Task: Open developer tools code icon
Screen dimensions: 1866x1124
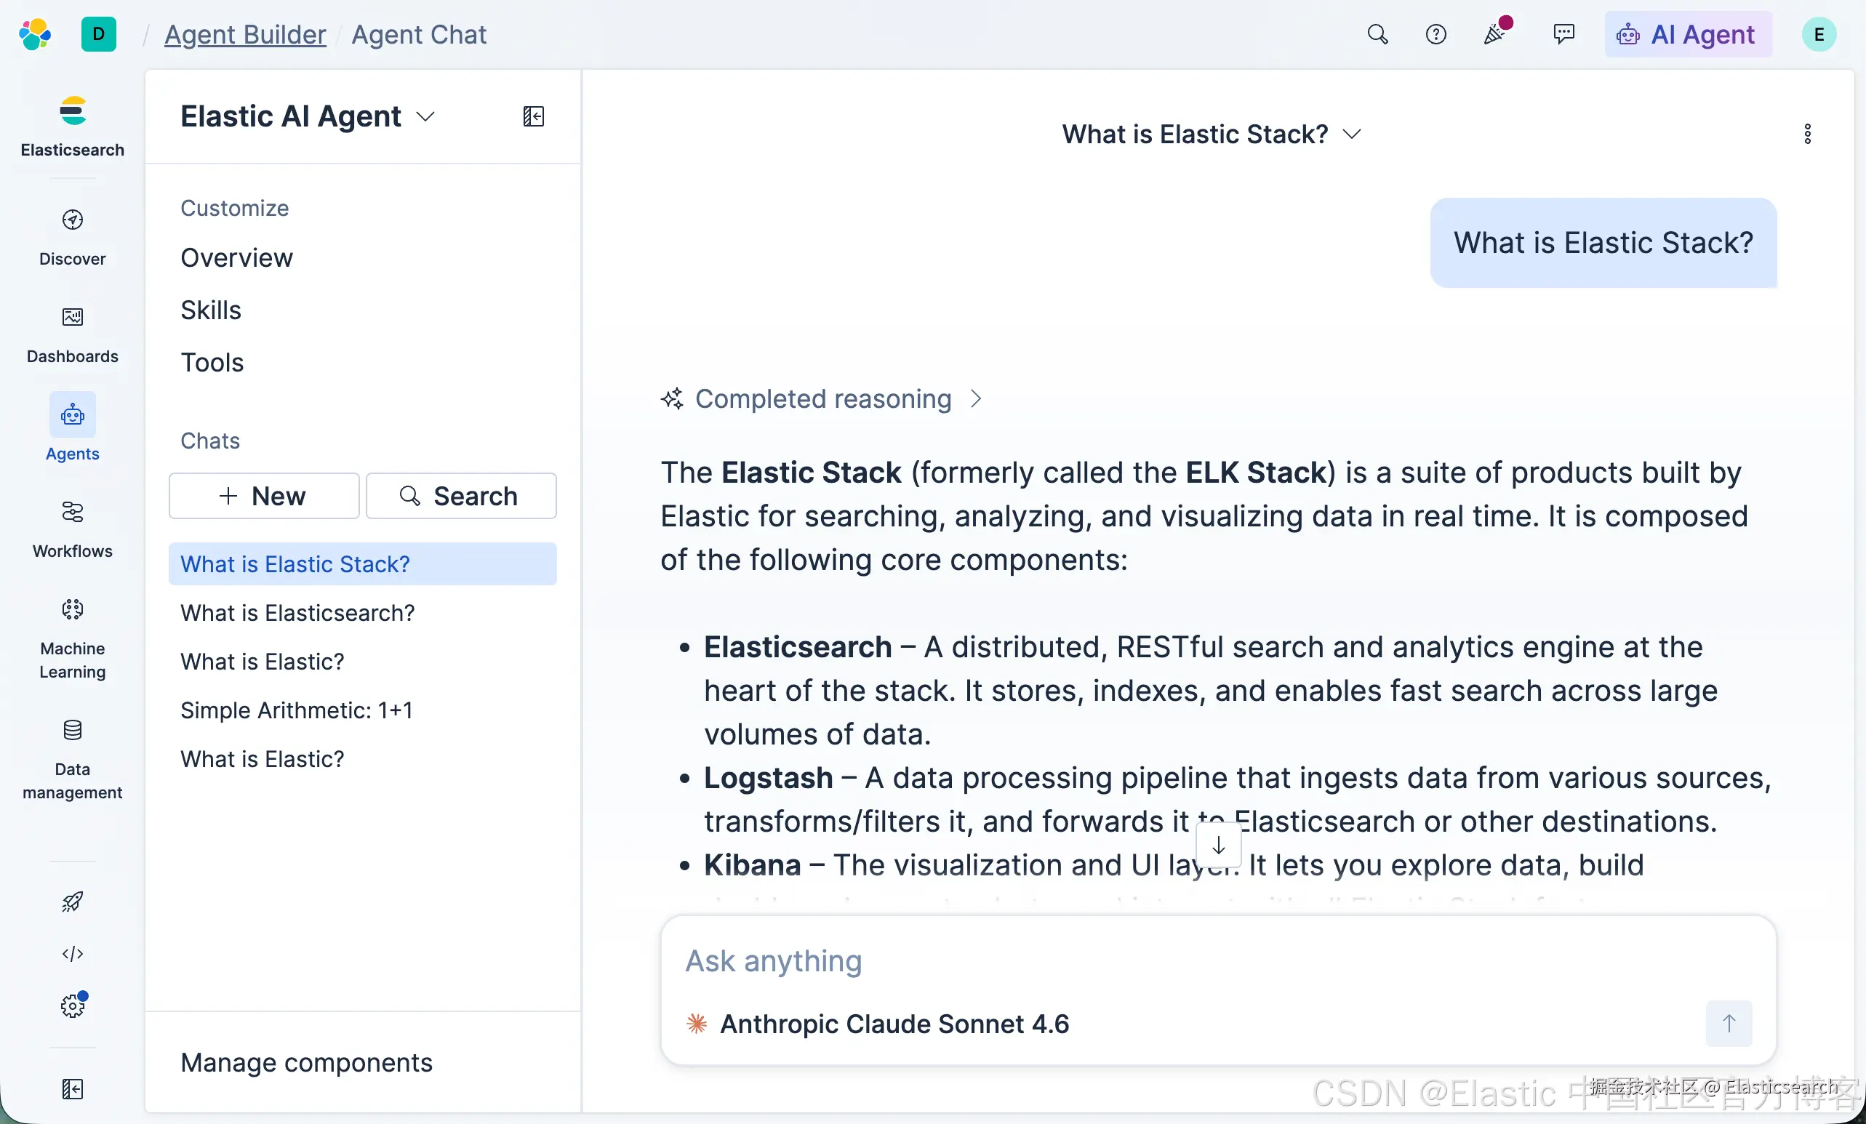Action: (73, 954)
